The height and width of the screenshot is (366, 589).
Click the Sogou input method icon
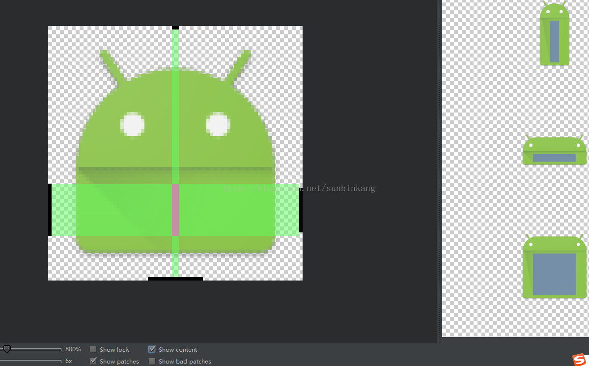pyautogui.click(x=580, y=360)
